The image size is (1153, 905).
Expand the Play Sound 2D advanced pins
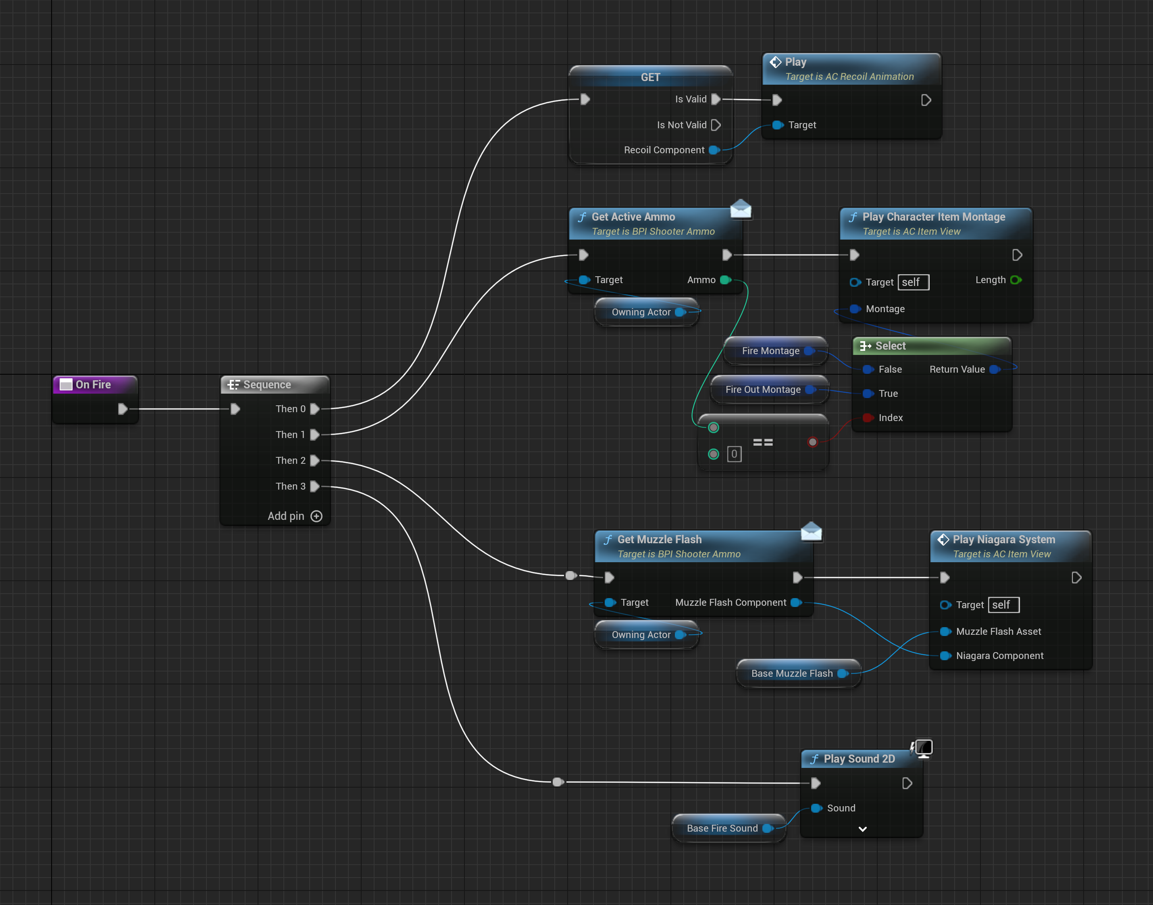[862, 829]
